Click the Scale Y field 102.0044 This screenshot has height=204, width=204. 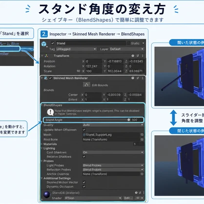click(115, 71)
